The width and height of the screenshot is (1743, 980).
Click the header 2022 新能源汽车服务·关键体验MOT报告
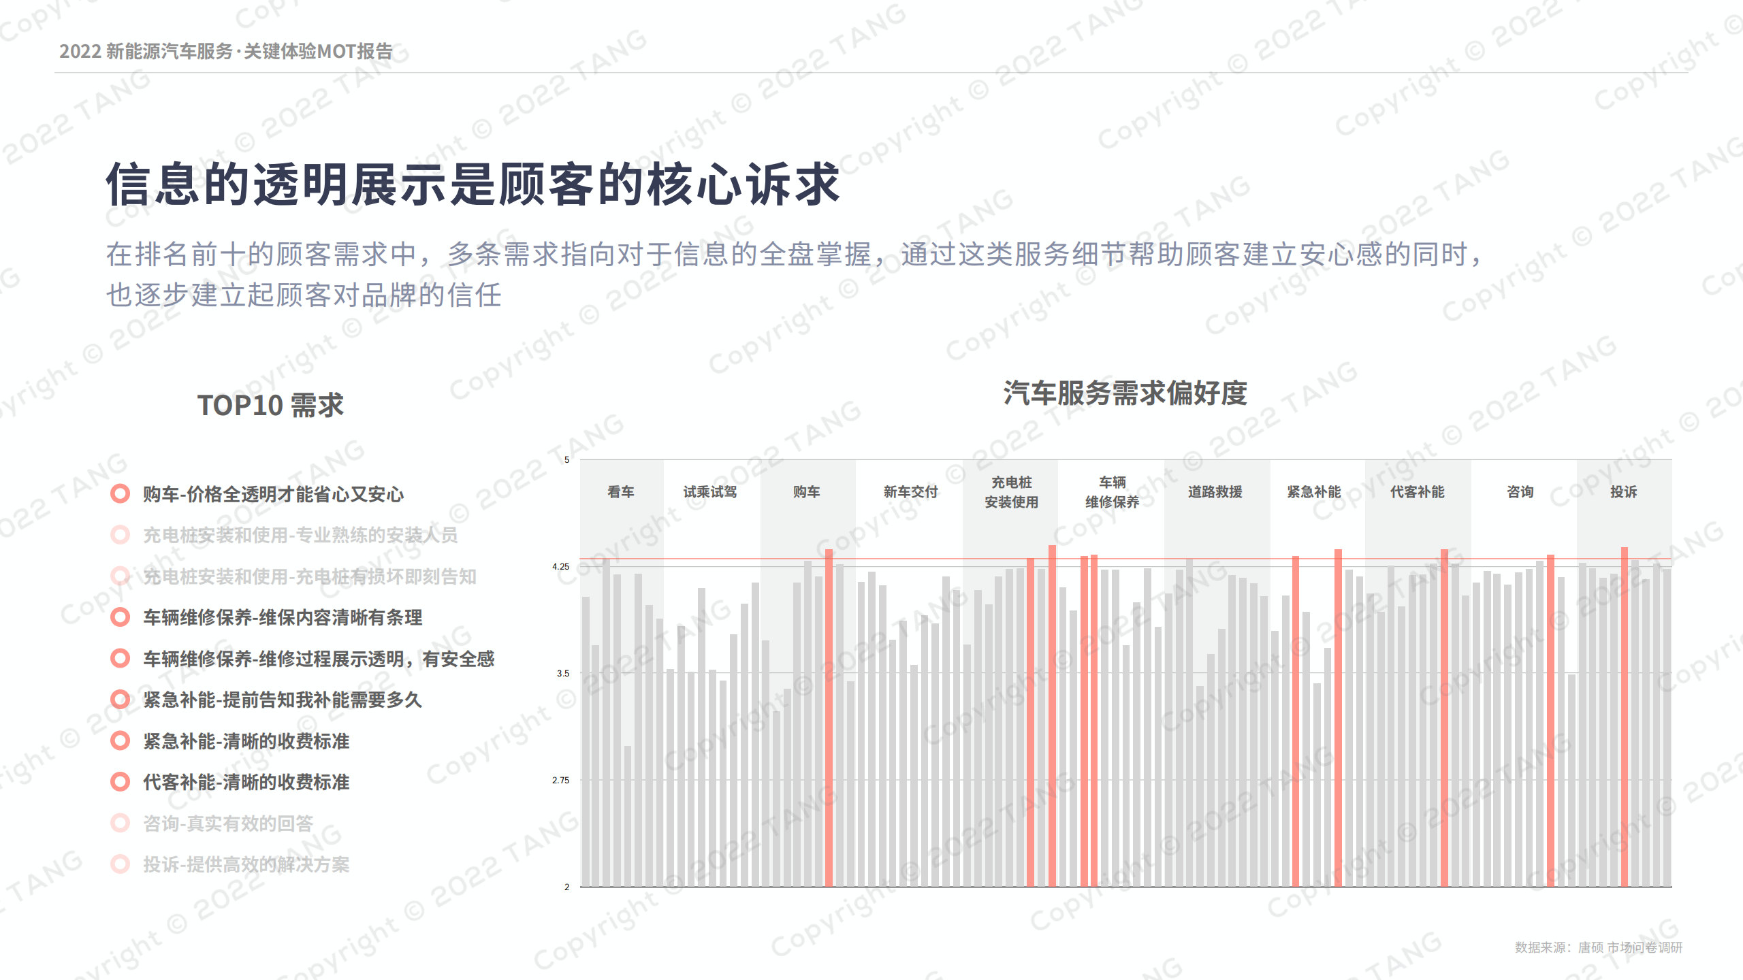226,51
